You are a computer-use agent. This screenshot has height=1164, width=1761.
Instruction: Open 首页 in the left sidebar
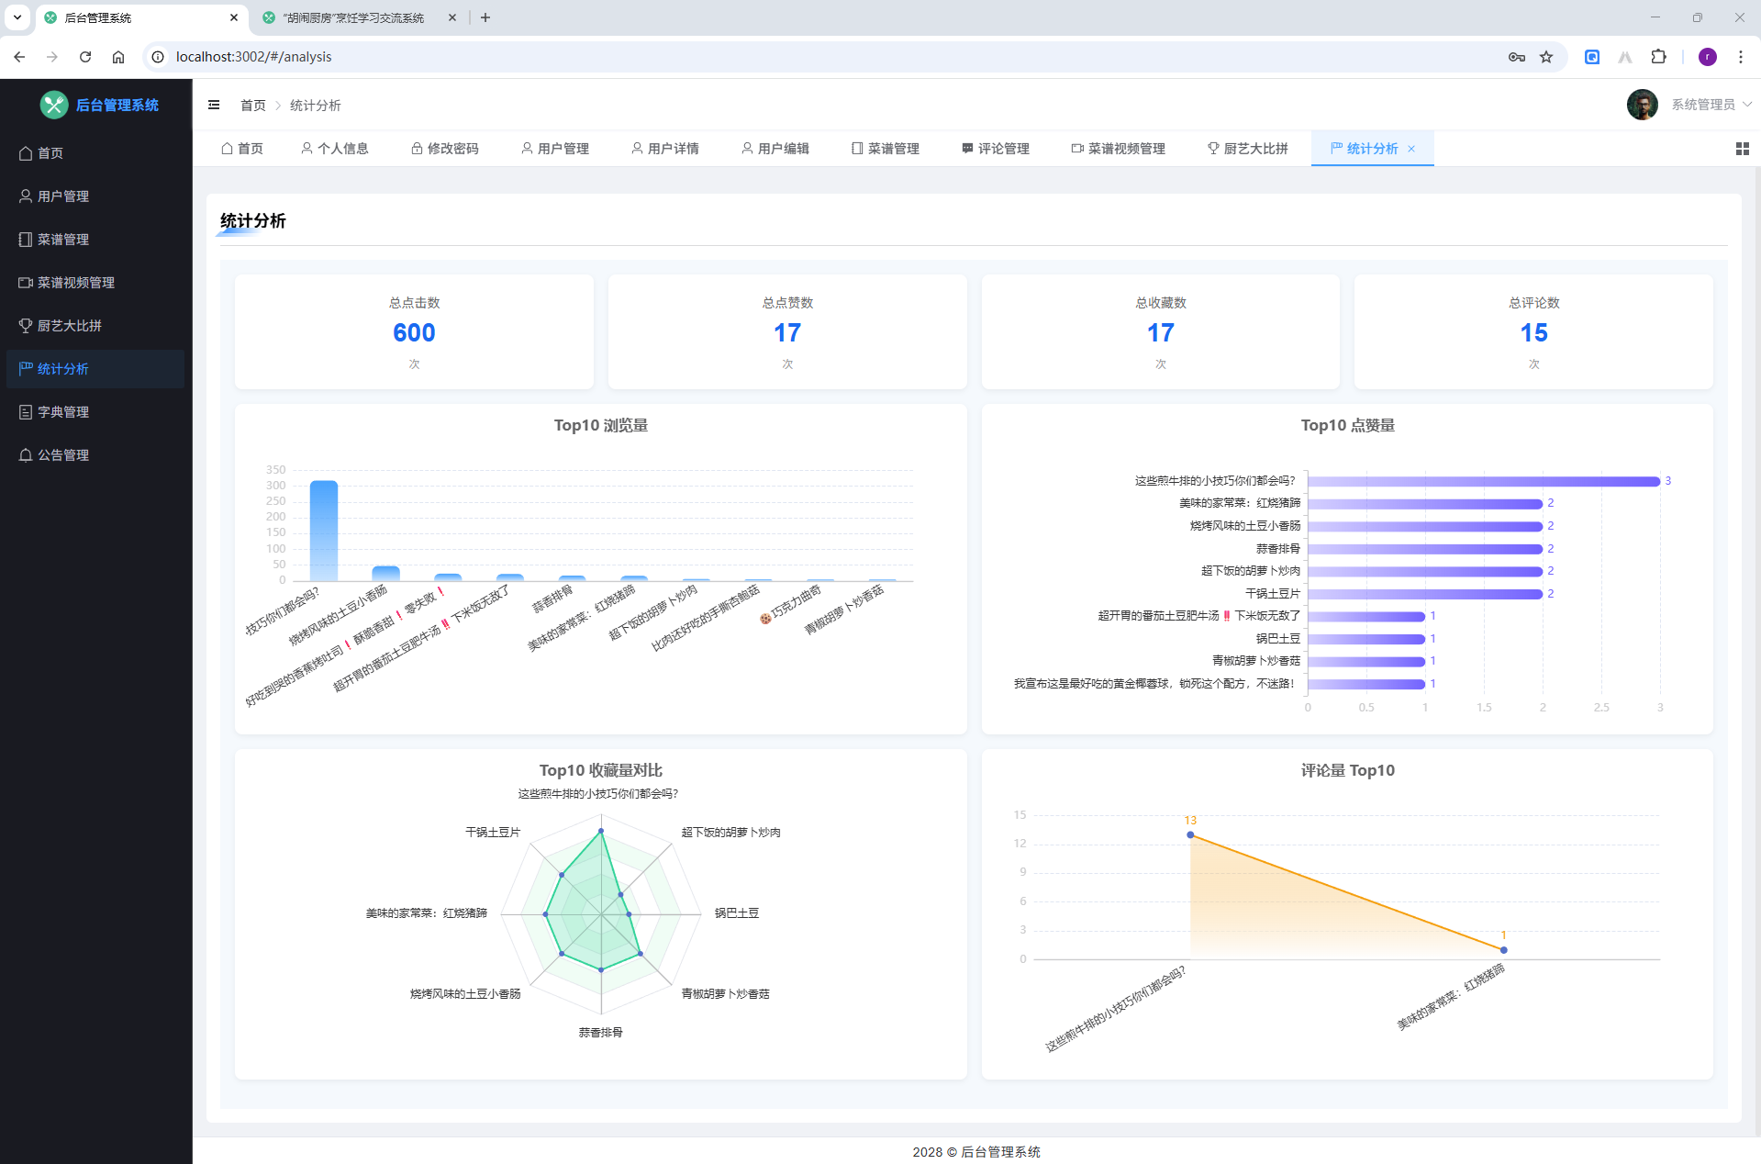coord(96,153)
